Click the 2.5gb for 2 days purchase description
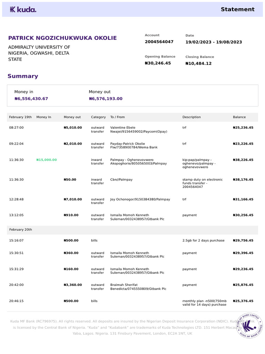Viewport: 265px width, 354px height. click(203, 241)
